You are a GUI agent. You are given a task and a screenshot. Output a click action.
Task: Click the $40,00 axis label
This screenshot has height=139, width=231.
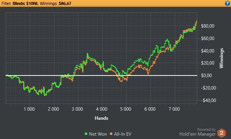(x=207, y=51)
